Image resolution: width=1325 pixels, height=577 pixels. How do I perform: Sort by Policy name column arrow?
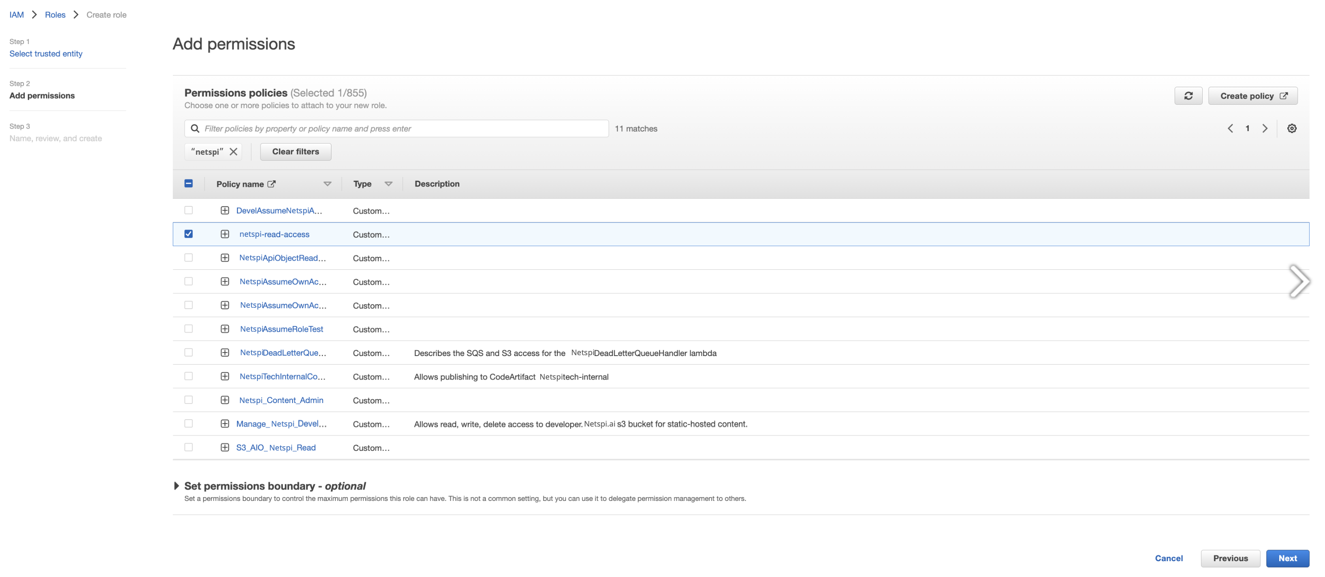click(x=327, y=184)
